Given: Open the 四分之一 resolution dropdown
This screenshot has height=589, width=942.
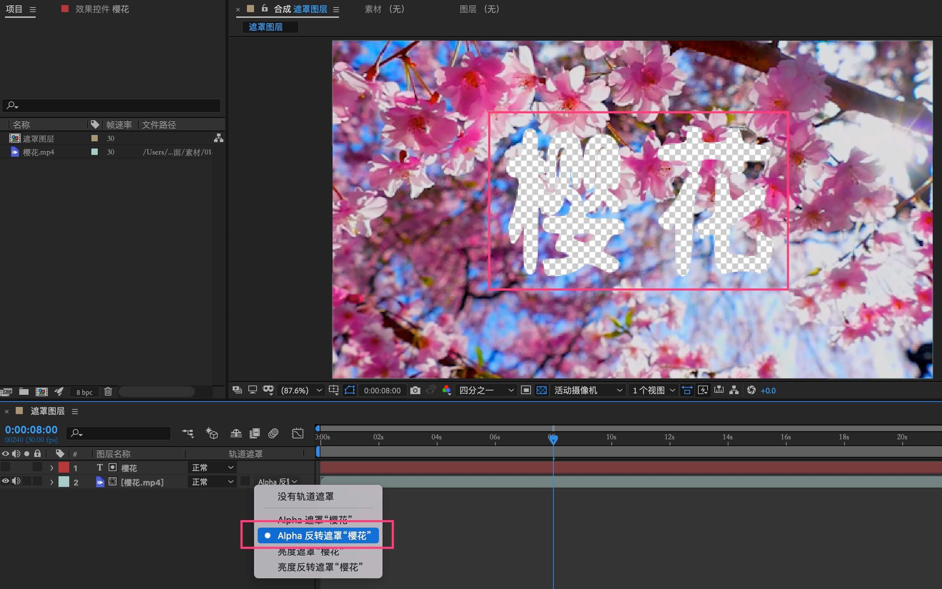Looking at the screenshot, I should coord(486,390).
